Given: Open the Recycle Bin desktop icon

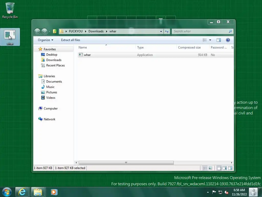Looking at the screenshot, I should pyautogui.click(x=10, y=10).
